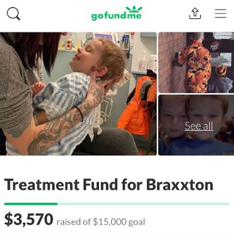Click the green sunburst above the gofundme logo

click(134, 9)
